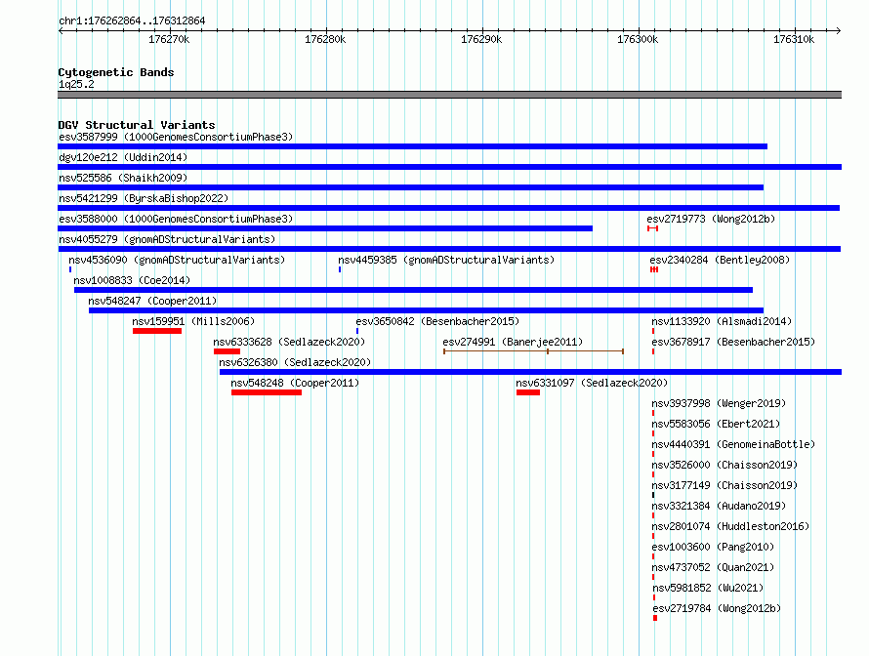Click the red glyph under esv2340284
This screenshot has width=869, height=656.
654,269
